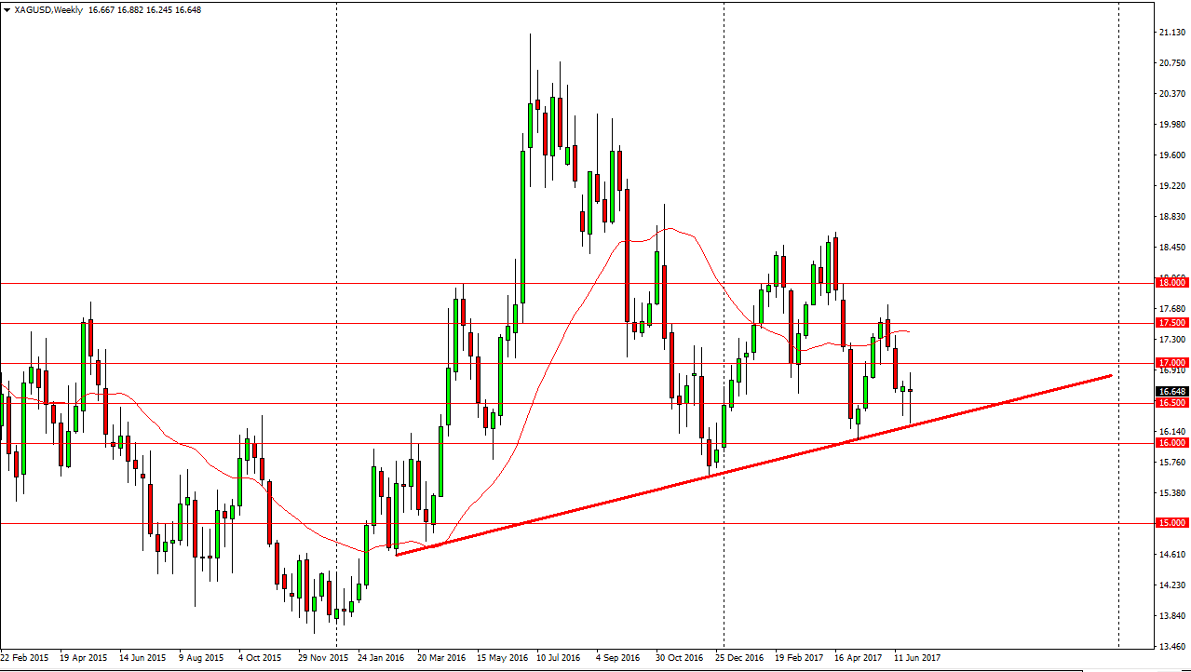Open the dropdown arrow beside XAGUSD,Weekly
1191x672 pixels.
pos(7,9)
